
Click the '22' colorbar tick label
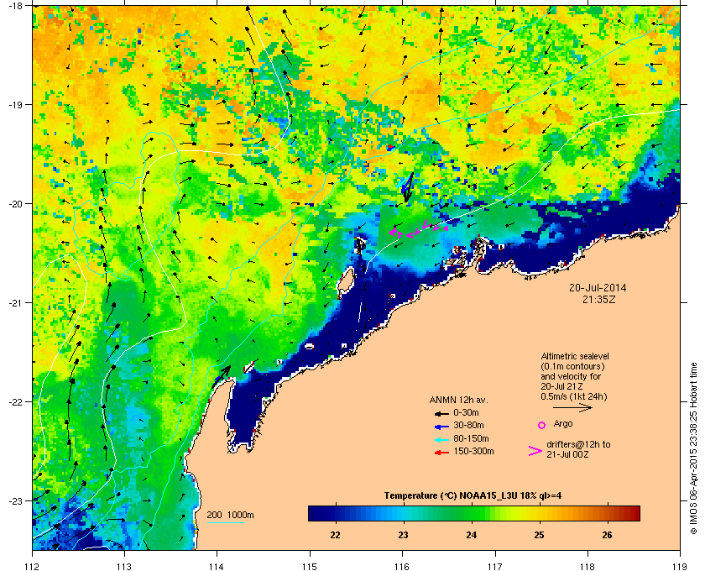336,535
